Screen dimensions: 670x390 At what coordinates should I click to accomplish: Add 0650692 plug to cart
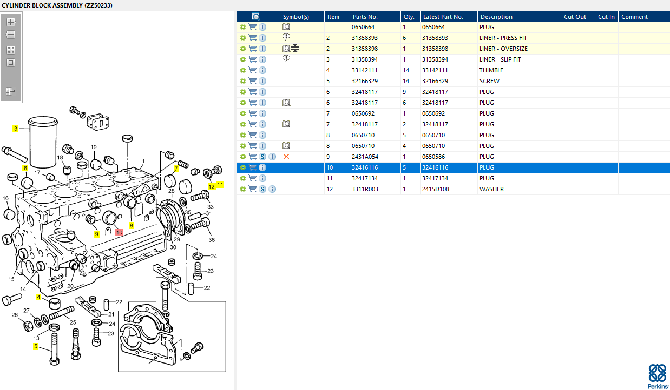pyautogui.click(x=253, y=113)
